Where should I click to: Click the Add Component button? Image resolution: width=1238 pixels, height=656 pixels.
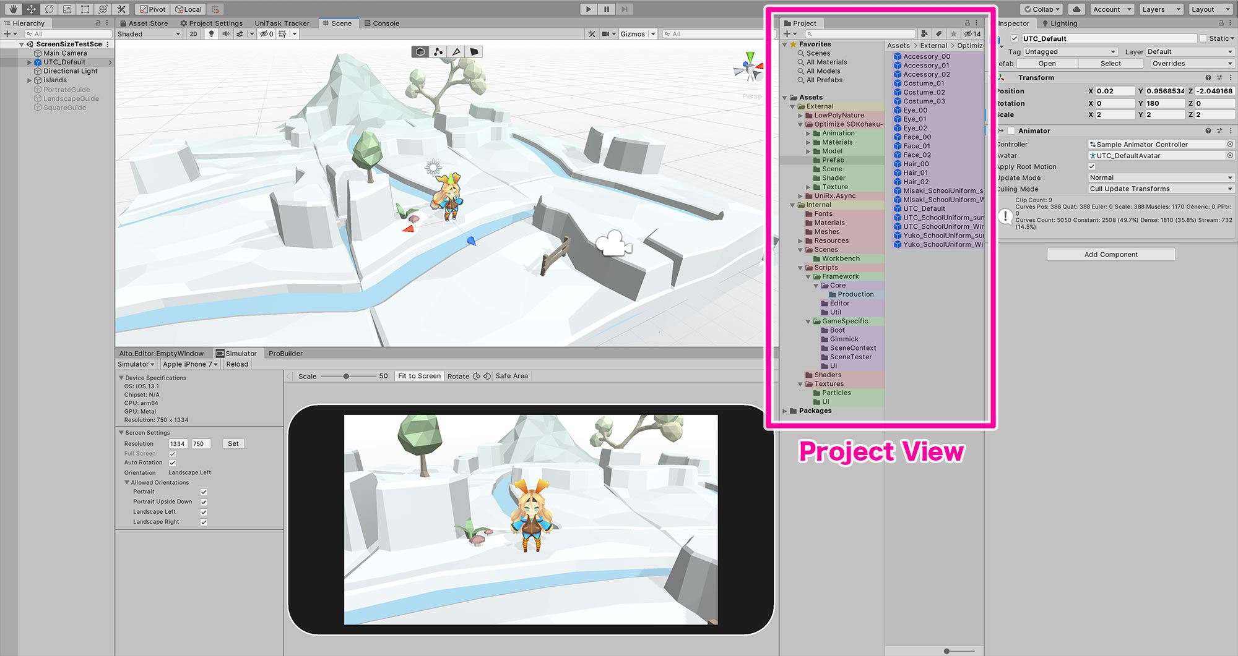coord(1110,255)
